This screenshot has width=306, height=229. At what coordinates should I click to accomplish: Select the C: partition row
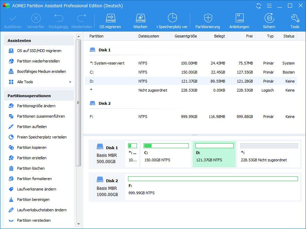coord(191,72)
